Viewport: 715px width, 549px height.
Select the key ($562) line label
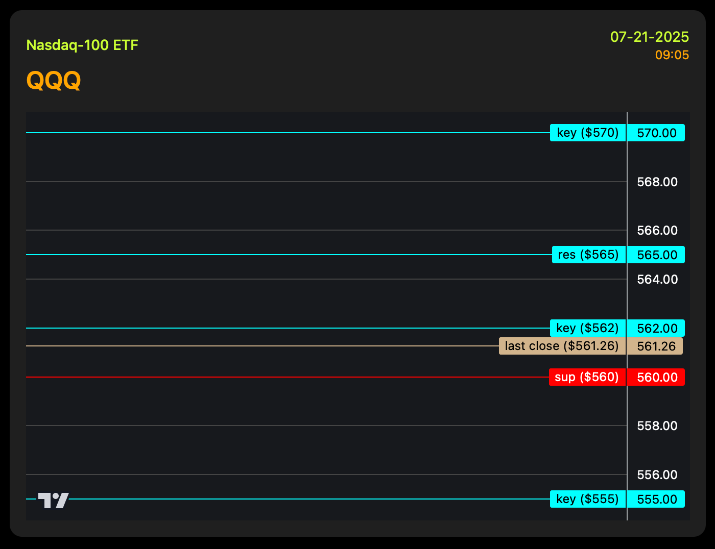[588, 328]
